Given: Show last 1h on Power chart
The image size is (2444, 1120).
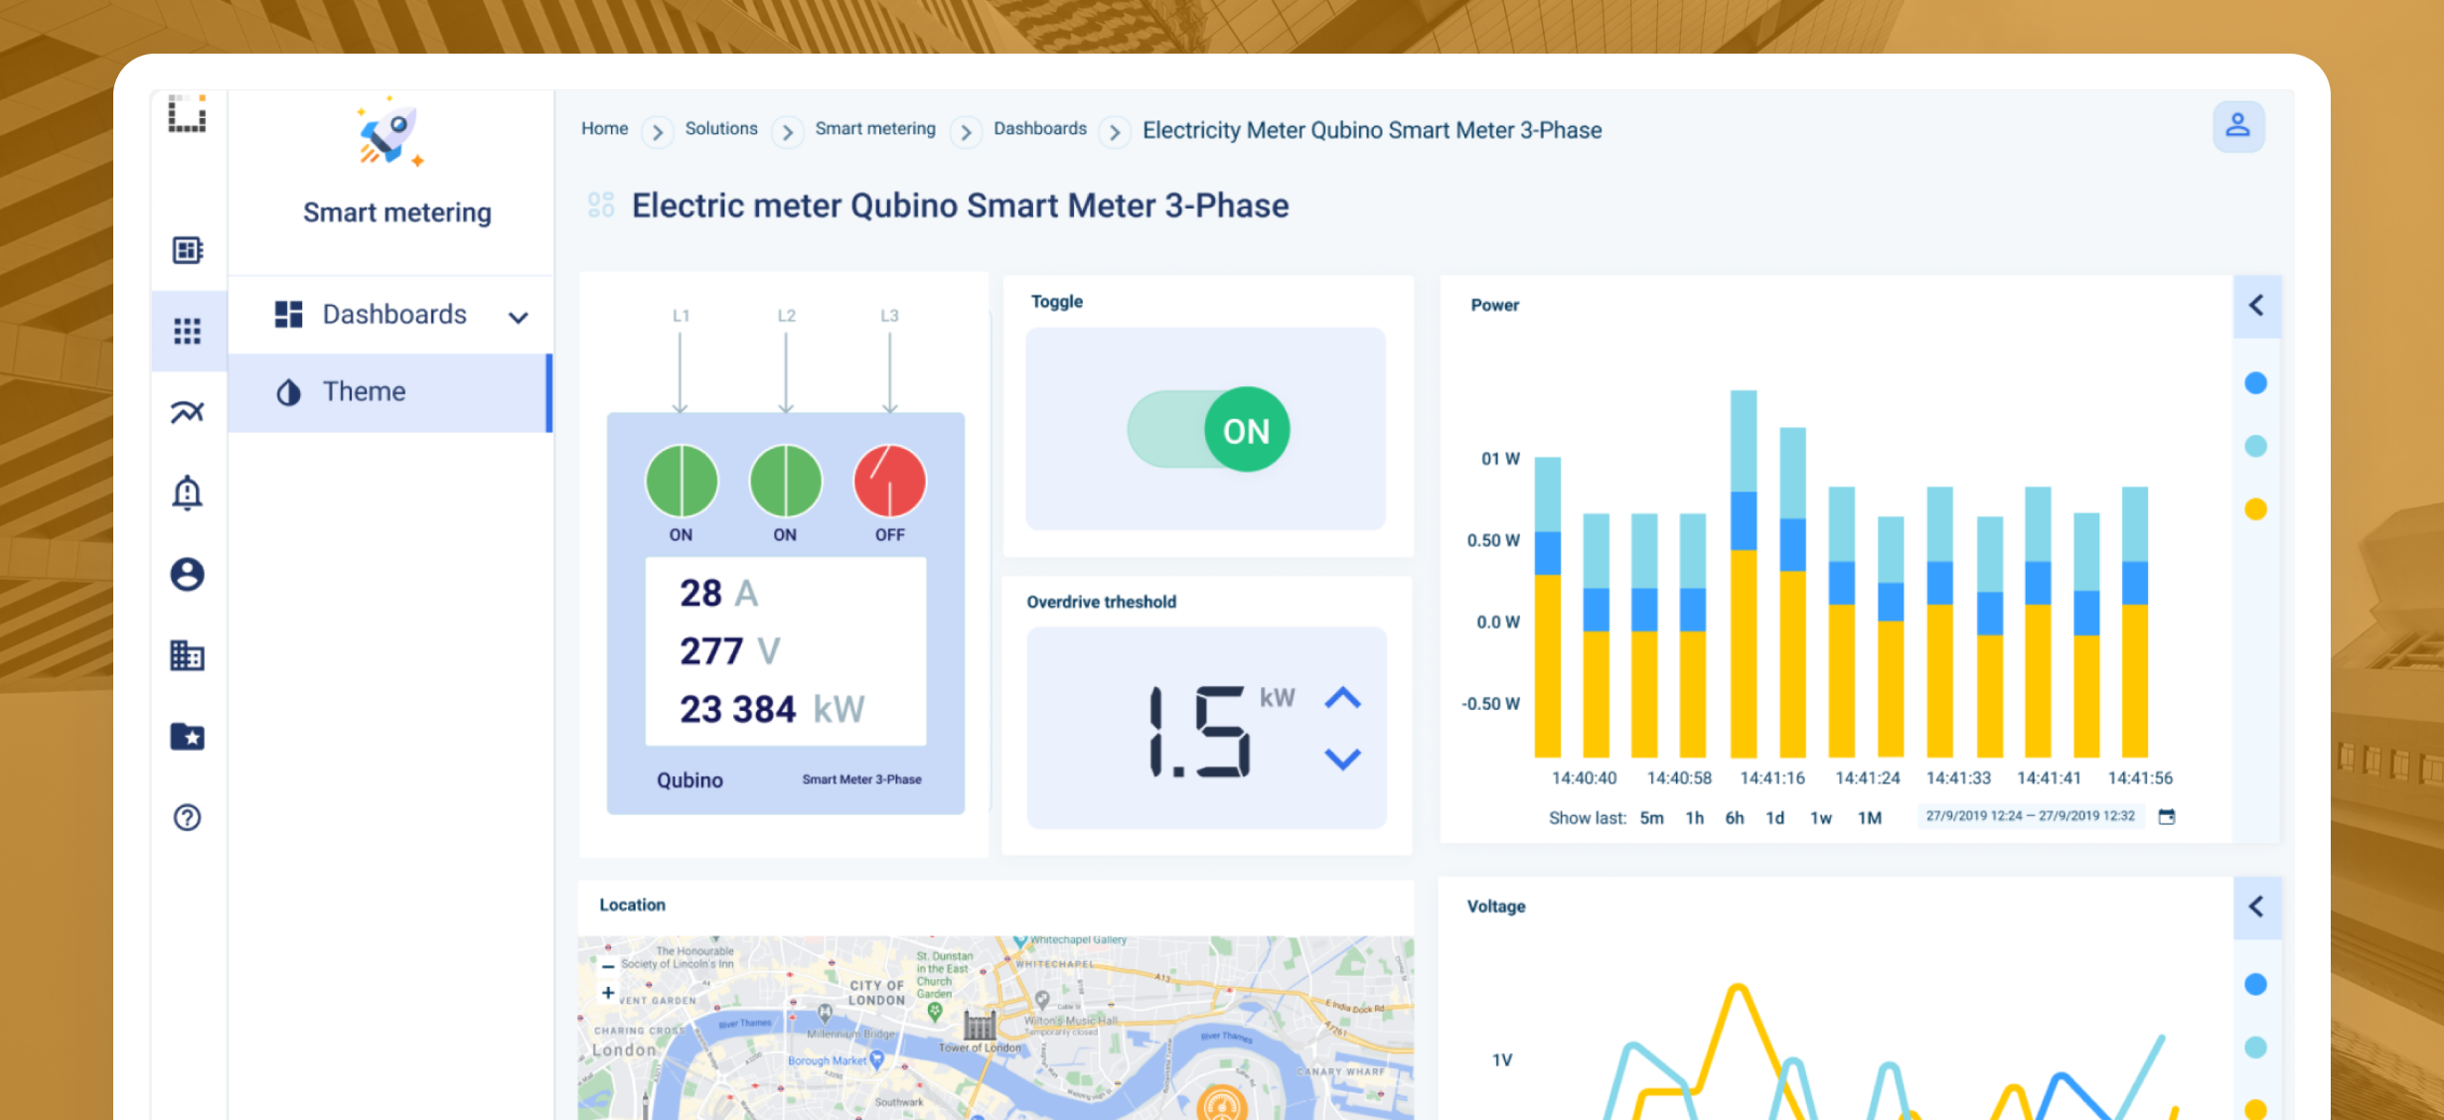Looking at the screenshot, I should tap(1694, 817).
